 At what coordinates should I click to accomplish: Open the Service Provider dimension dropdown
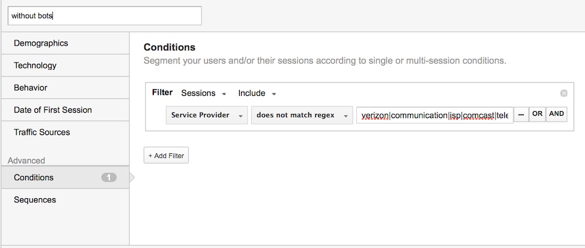point(207,115)
